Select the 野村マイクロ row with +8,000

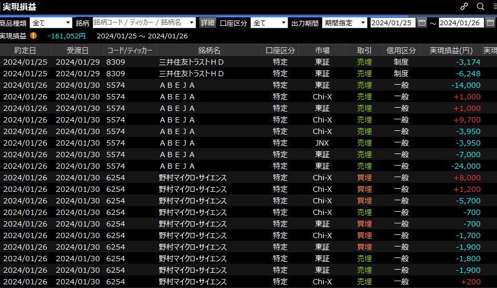248,178
